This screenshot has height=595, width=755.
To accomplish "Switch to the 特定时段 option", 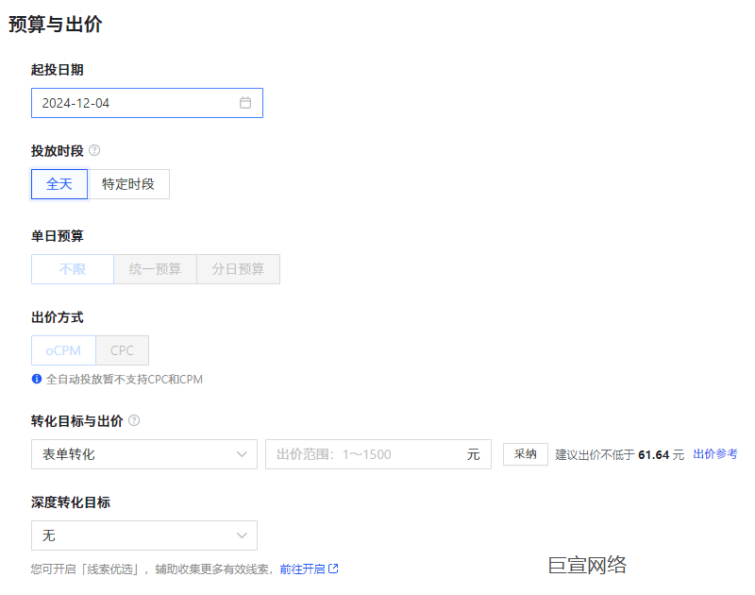I will [128, 184].
